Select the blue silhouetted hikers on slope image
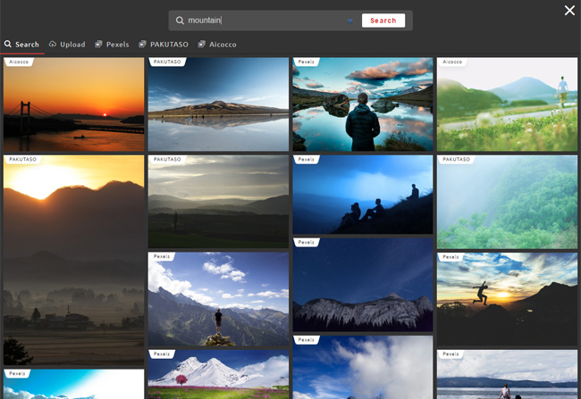The width and height of the screenshot is (581, 399). coord(362,195)
